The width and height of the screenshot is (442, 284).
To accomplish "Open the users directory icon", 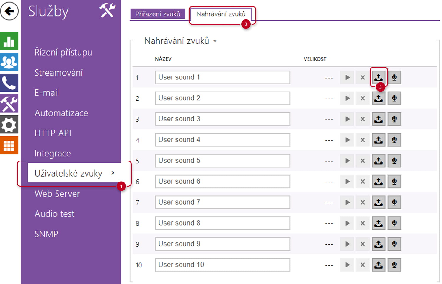I will tap(9, 62).
